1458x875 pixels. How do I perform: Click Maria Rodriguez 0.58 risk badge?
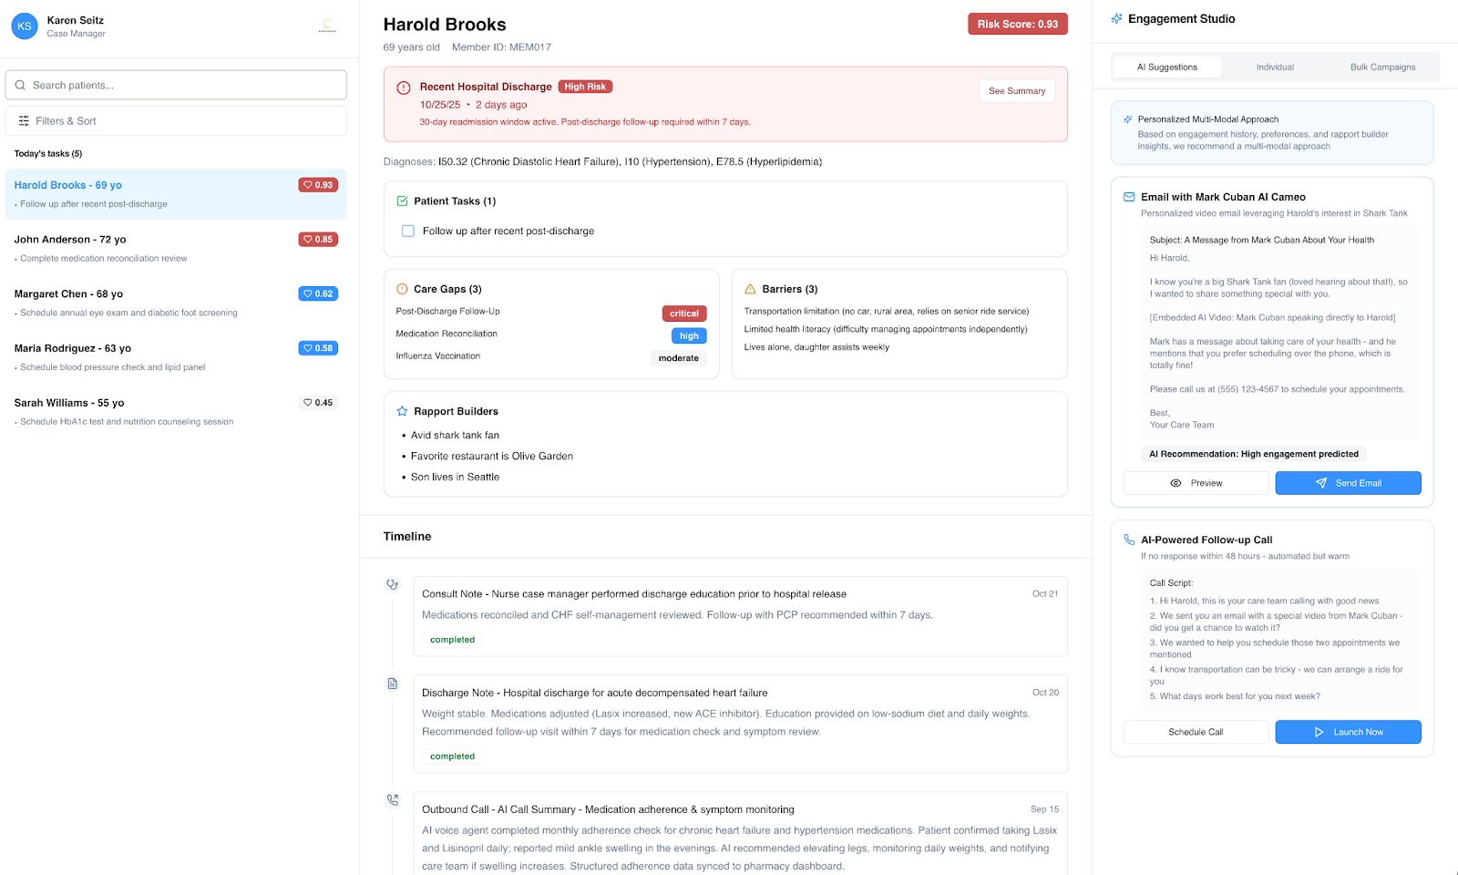[318, 348]
